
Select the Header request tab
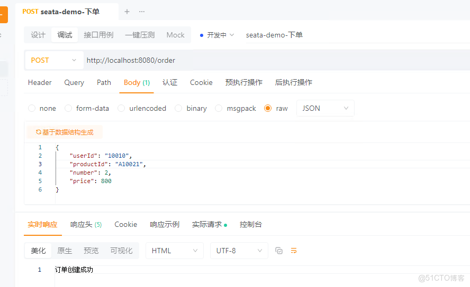tap(40, 82)
